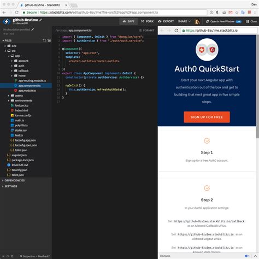Bookmark page with star icon
This screenshot has width=259, height=259.
coord(237,13)
